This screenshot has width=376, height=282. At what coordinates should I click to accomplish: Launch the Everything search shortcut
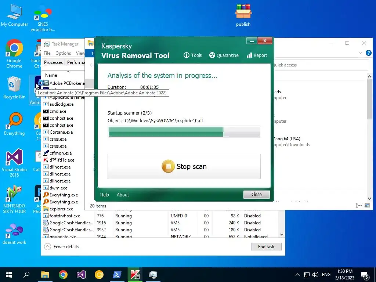coord(14,124)
